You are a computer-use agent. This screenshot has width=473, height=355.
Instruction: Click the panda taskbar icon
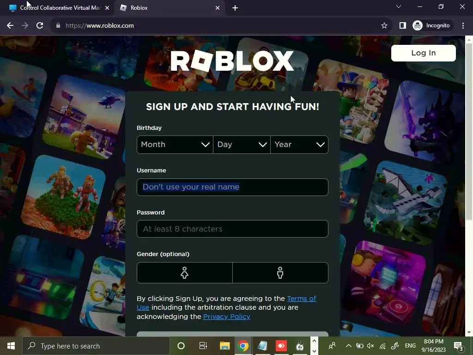[x=299, y=346]
